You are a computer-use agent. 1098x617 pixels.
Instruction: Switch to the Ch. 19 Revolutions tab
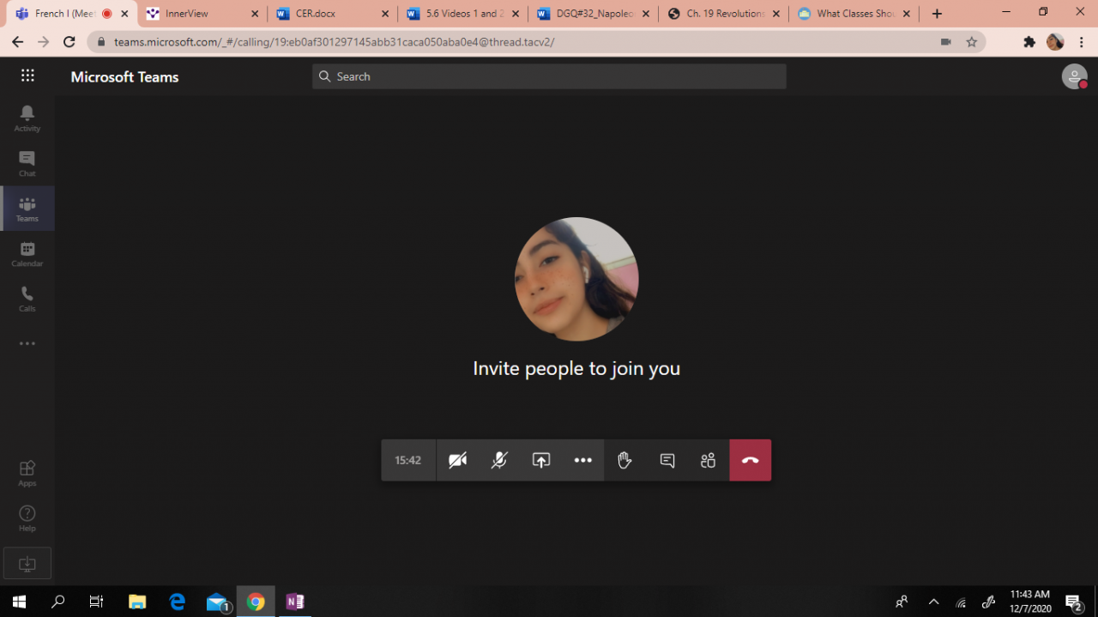724,14
